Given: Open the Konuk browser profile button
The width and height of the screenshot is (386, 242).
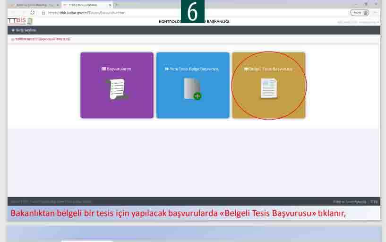Looking at the screenshot, I should (359, 13).
